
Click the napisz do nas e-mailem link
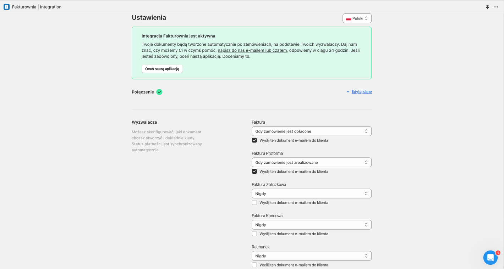[x=252, y=50]
